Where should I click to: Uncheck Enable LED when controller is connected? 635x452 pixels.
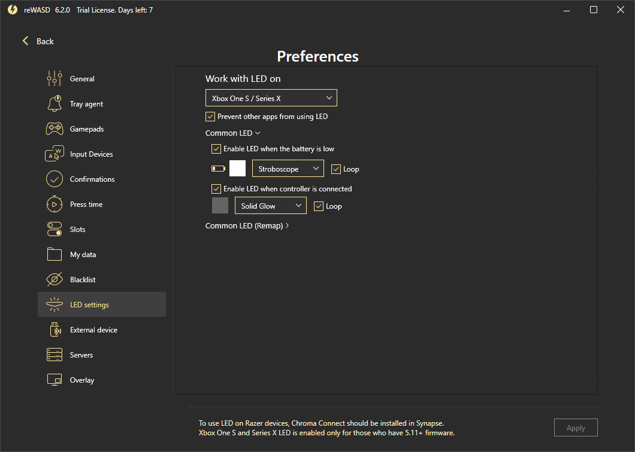tap(216, 189)
